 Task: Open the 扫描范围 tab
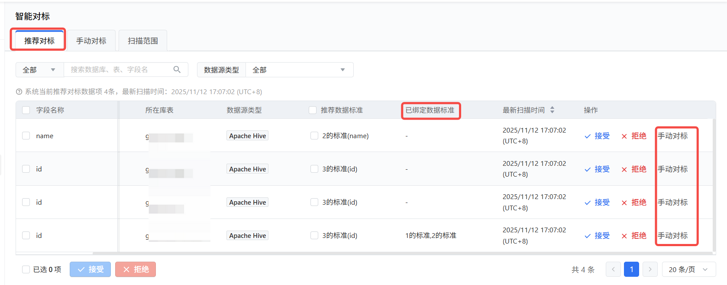143,41
